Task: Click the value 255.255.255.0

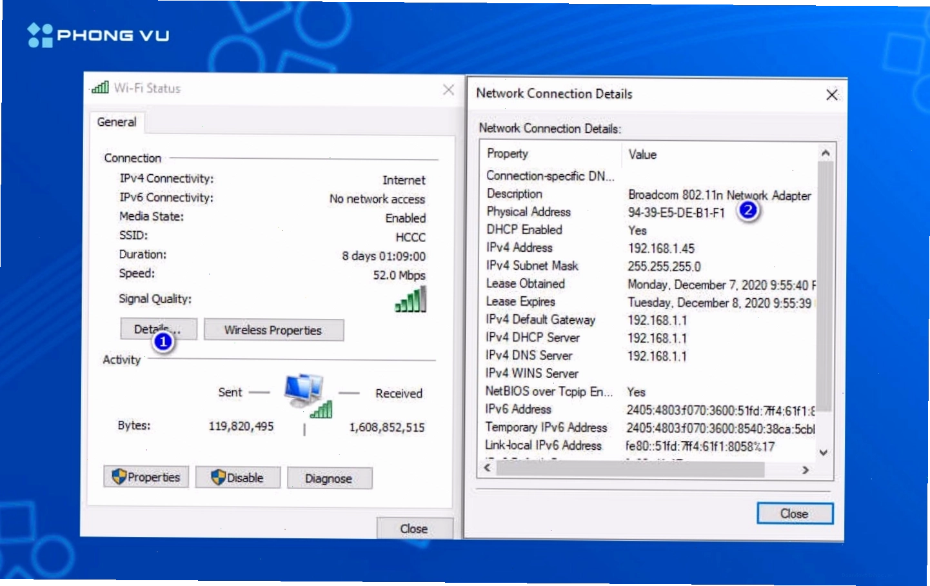Action: [664, 267]
